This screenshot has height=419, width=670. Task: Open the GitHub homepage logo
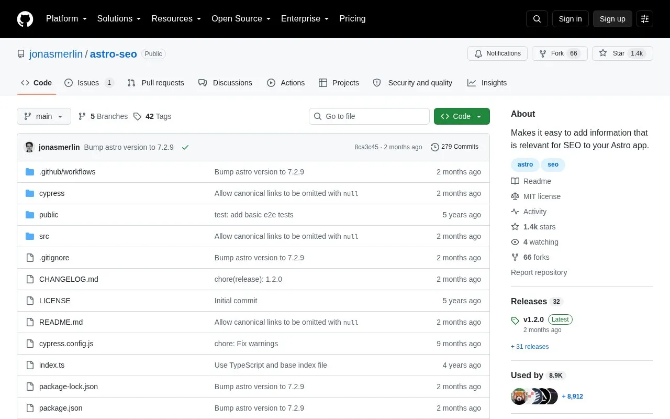25,19
